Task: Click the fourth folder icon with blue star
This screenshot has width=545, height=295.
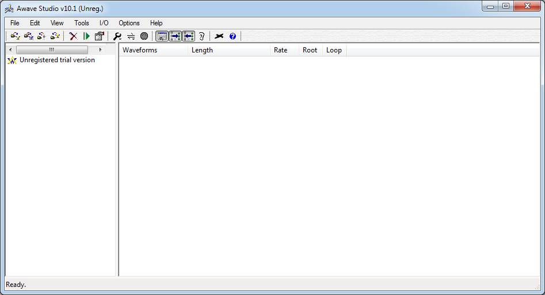Action: tap(55, 36)
